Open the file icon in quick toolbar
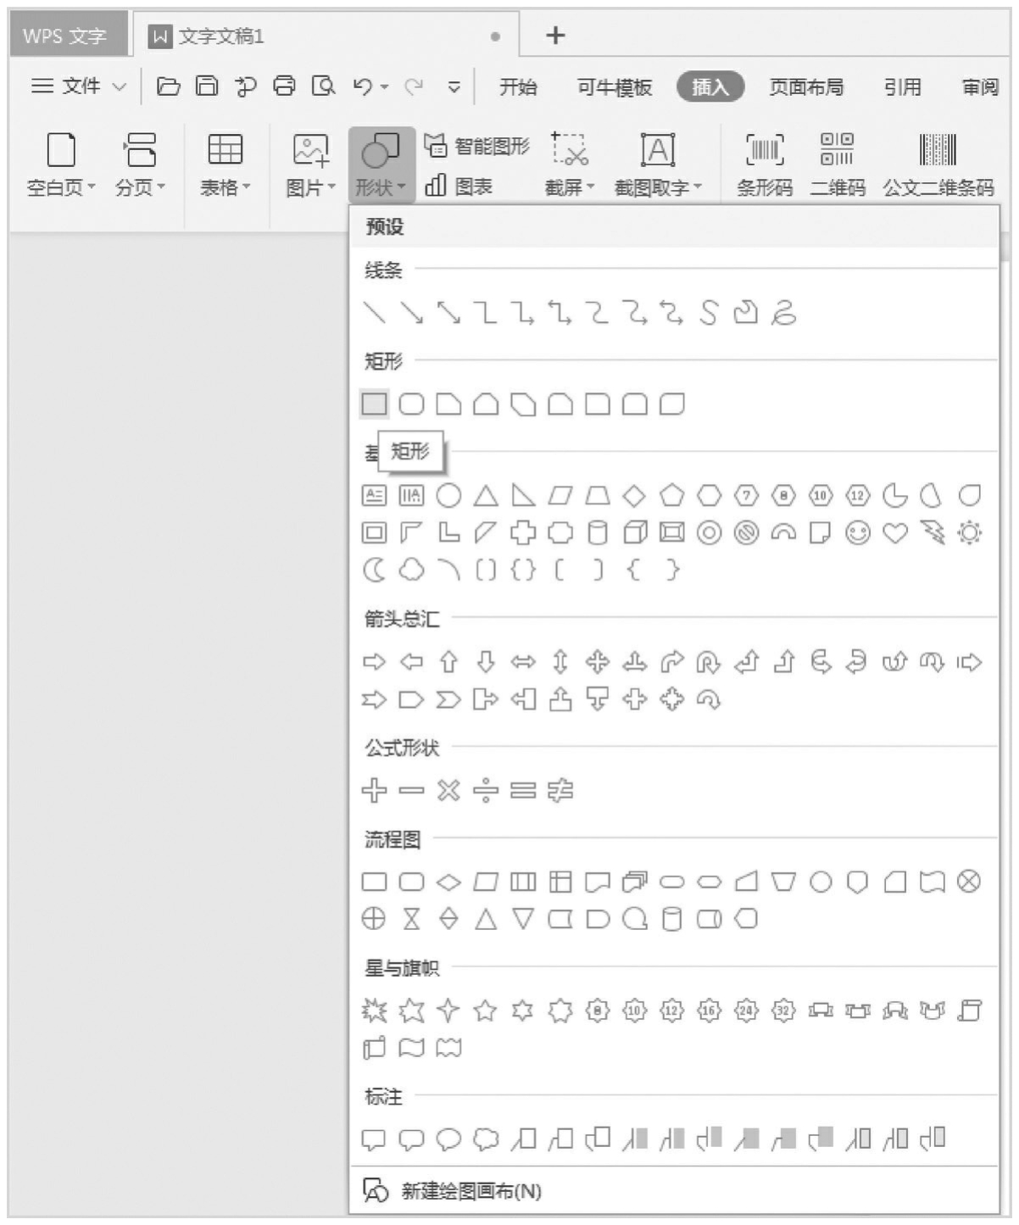Image resolution: width=1019 pixels, height=1225 pixels. (x=169, y=86)
